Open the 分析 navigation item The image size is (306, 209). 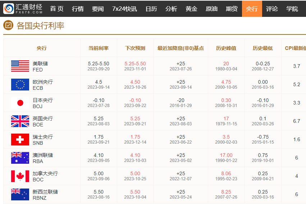171,9
